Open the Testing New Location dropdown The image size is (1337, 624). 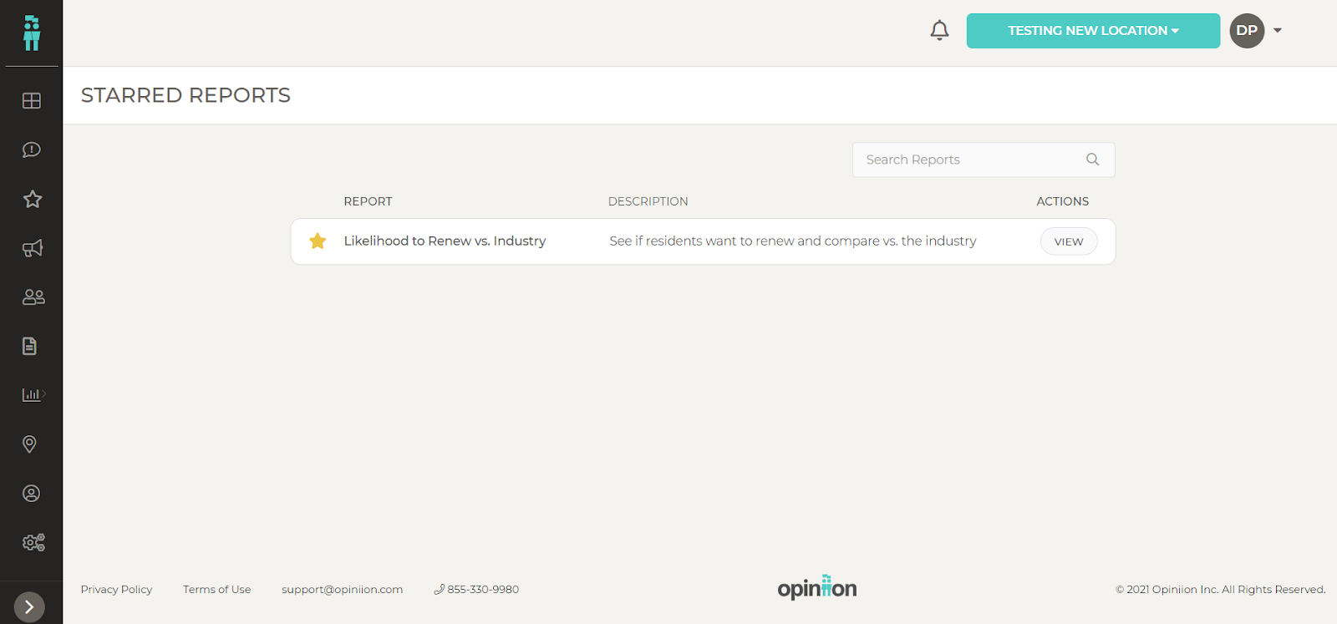pyautogui.click(x=1093, y=31)
